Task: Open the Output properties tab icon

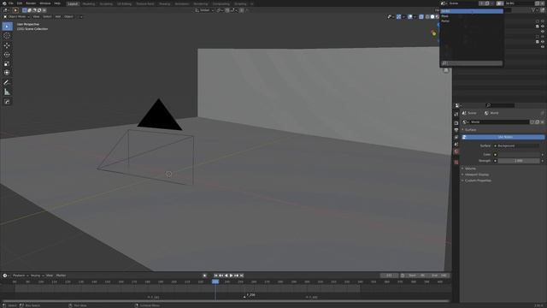Action: 456,130
